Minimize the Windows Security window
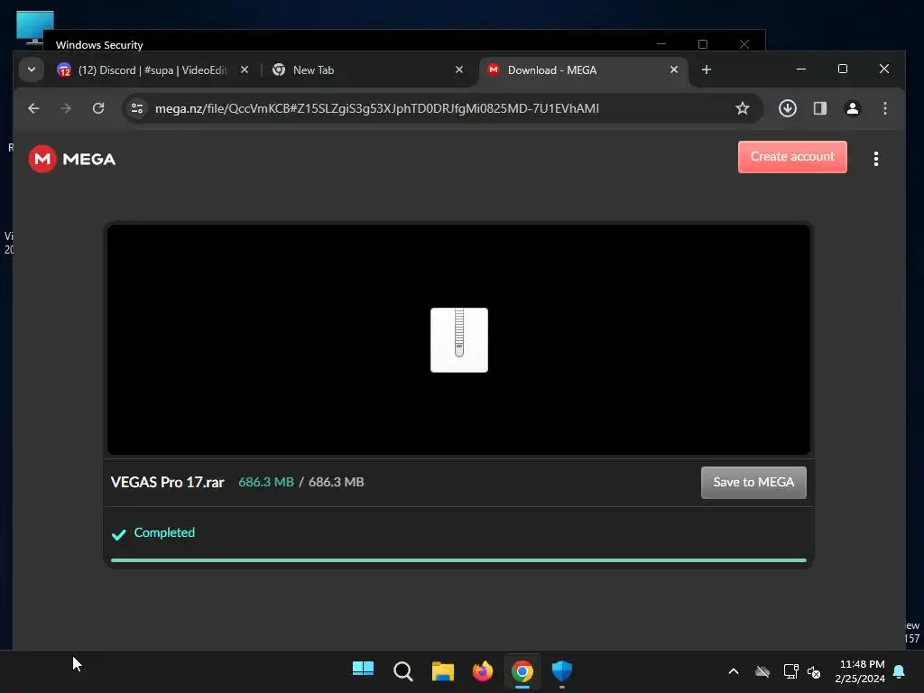This screenshot has width=924, height=693. [661, 44]
